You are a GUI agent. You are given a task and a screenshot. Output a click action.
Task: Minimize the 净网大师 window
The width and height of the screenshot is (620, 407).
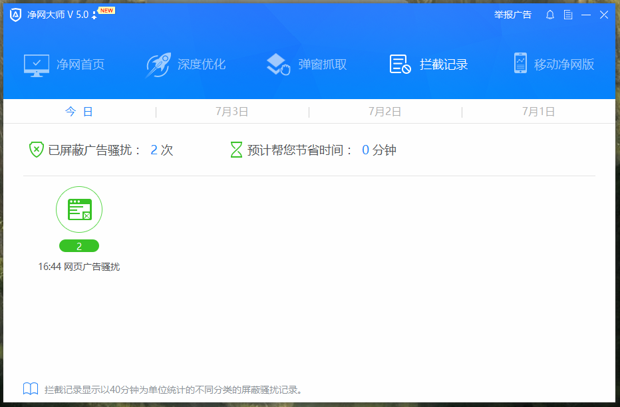(x=586, y=15)
